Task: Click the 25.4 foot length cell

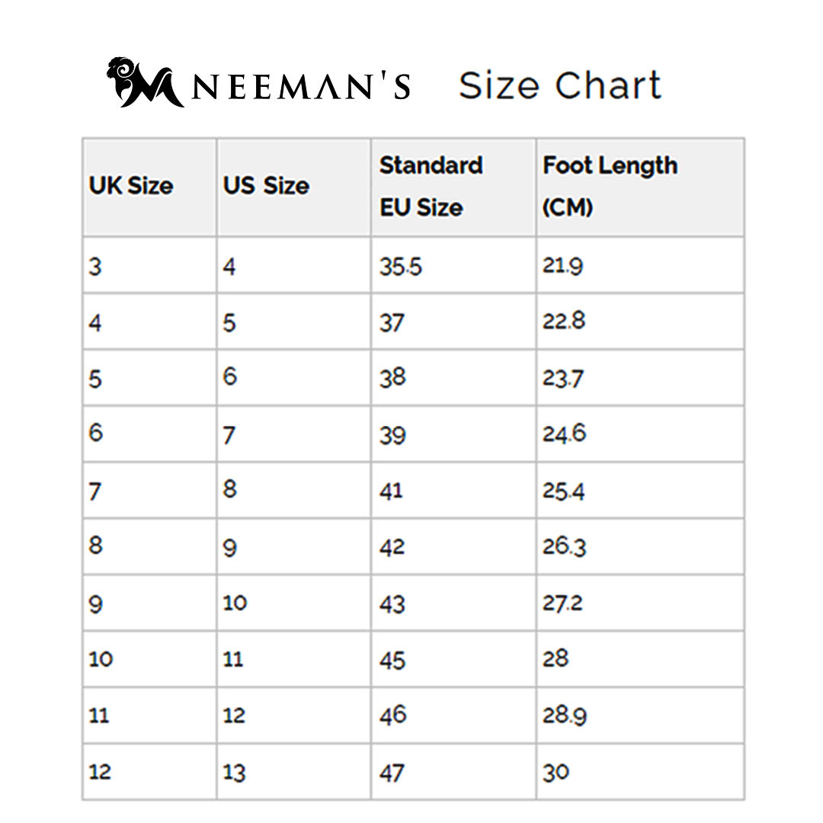Action: [x=563, y=491]
